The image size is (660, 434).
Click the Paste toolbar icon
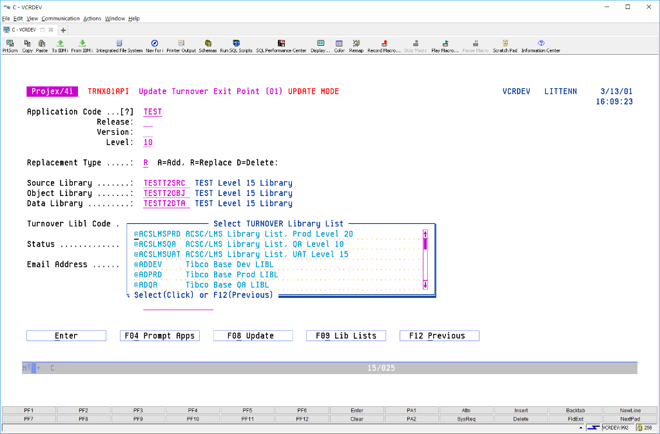(x=42, y=46)
